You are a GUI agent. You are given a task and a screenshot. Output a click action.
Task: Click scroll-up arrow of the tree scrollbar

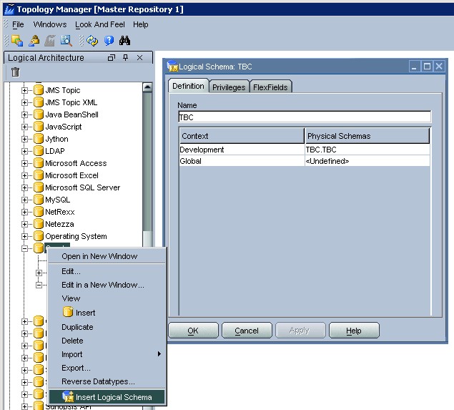point(147,87)
